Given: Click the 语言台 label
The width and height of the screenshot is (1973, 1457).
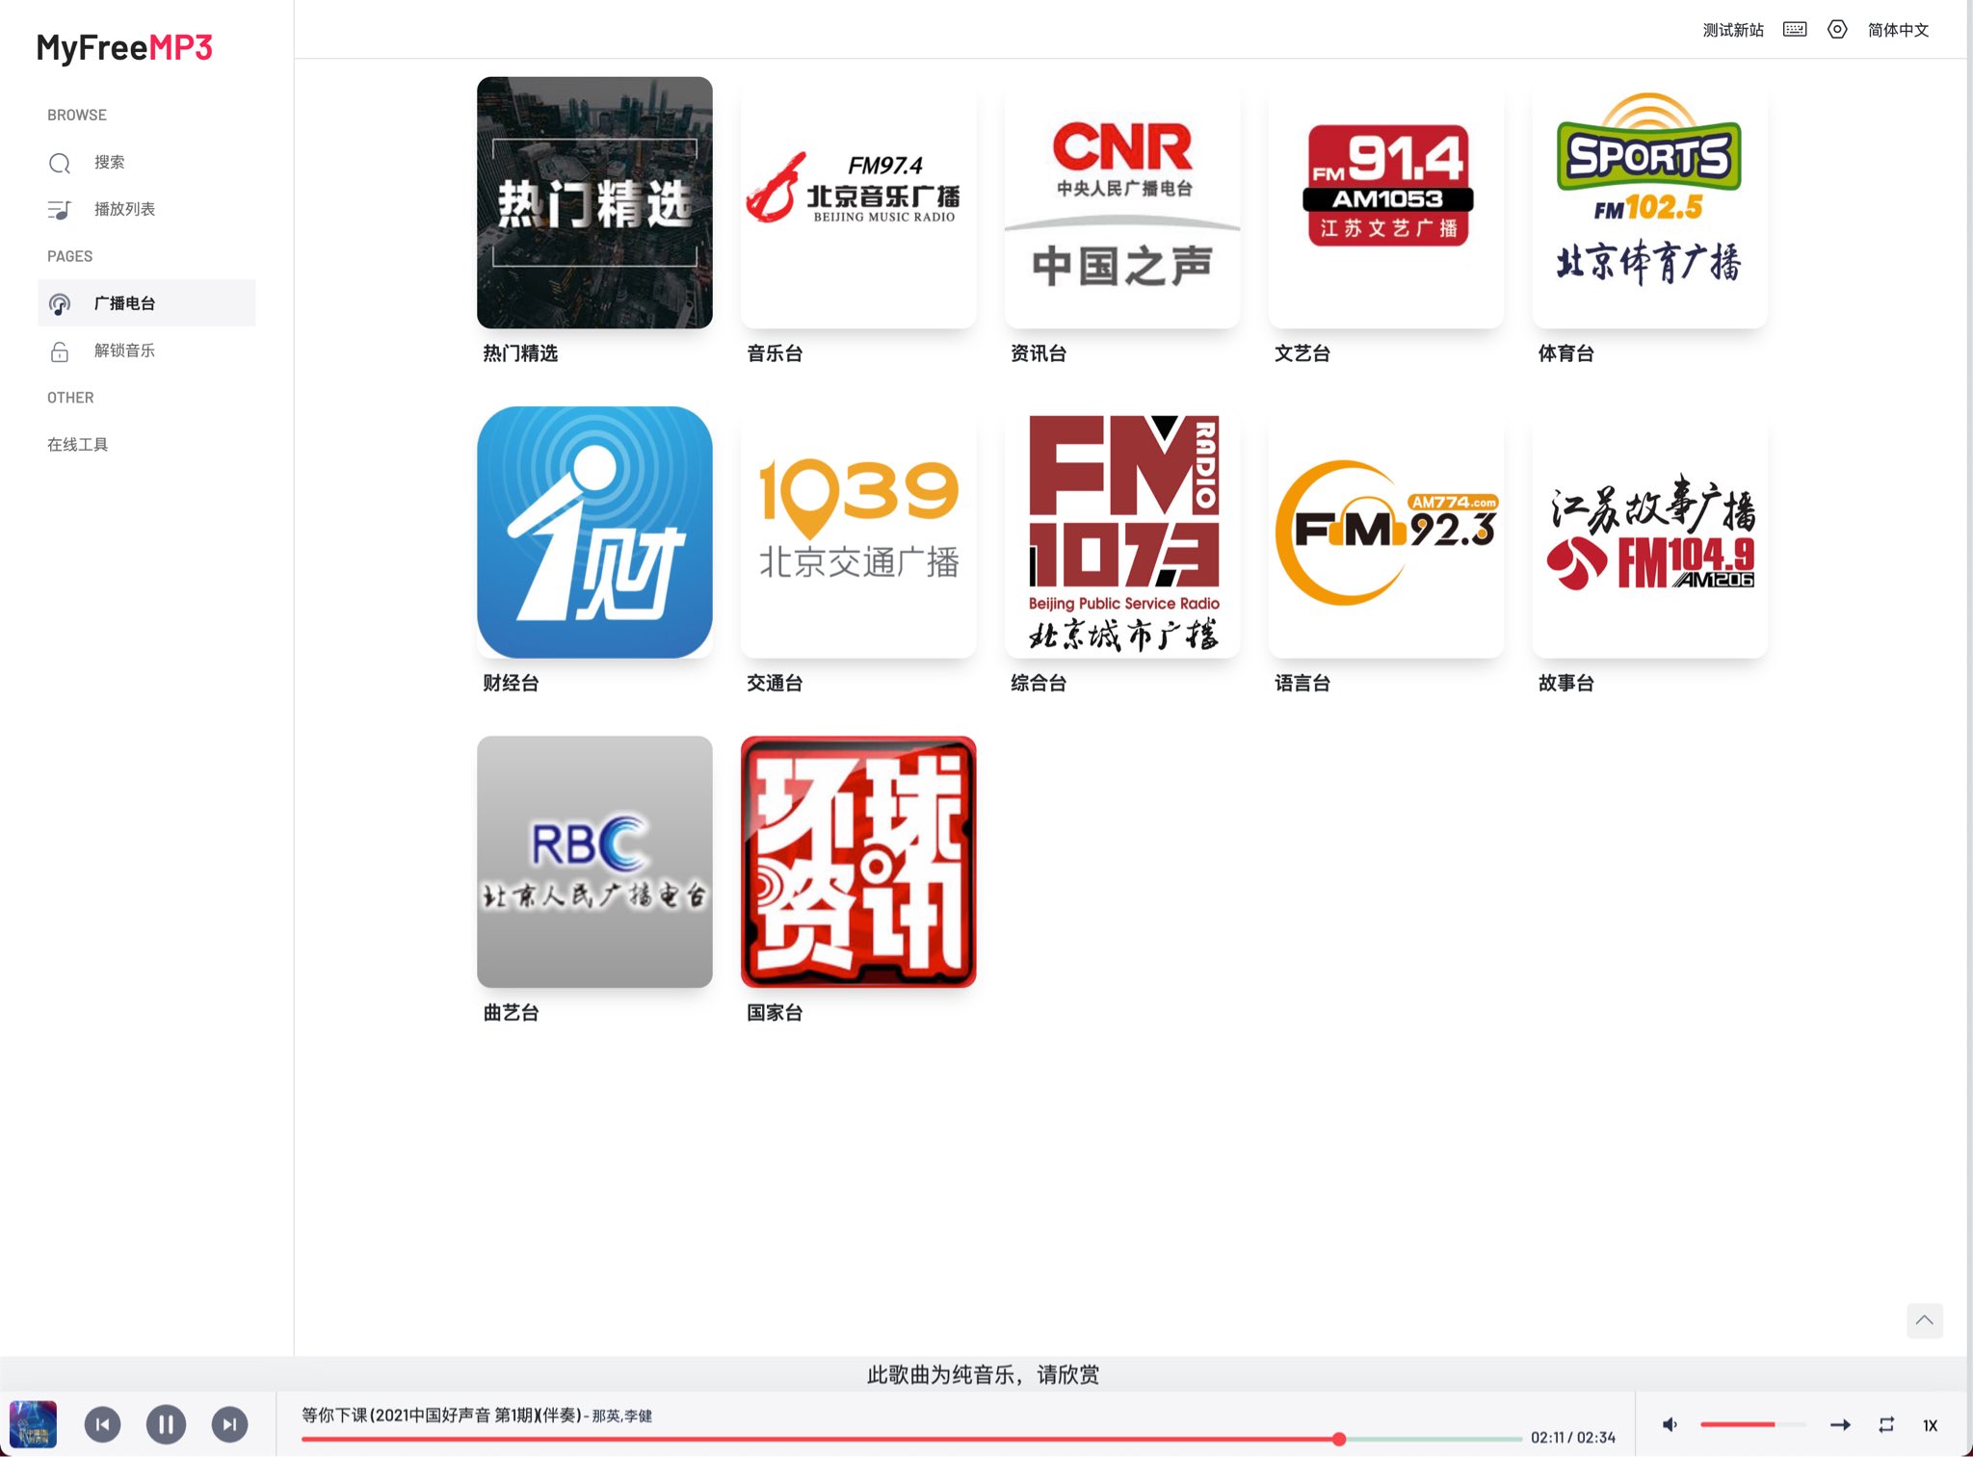Looking at the screenshot, I should point(1302,683).
